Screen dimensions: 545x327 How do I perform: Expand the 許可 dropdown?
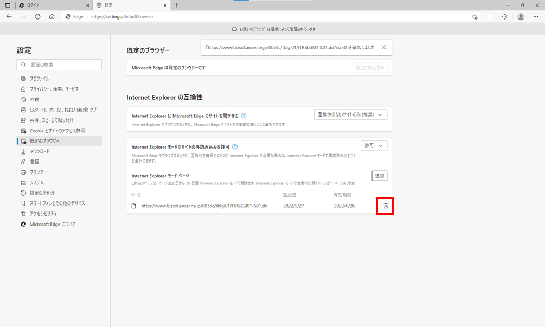(x=374, y=145)
